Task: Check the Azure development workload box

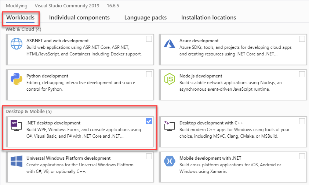Action: coord(302,39)
